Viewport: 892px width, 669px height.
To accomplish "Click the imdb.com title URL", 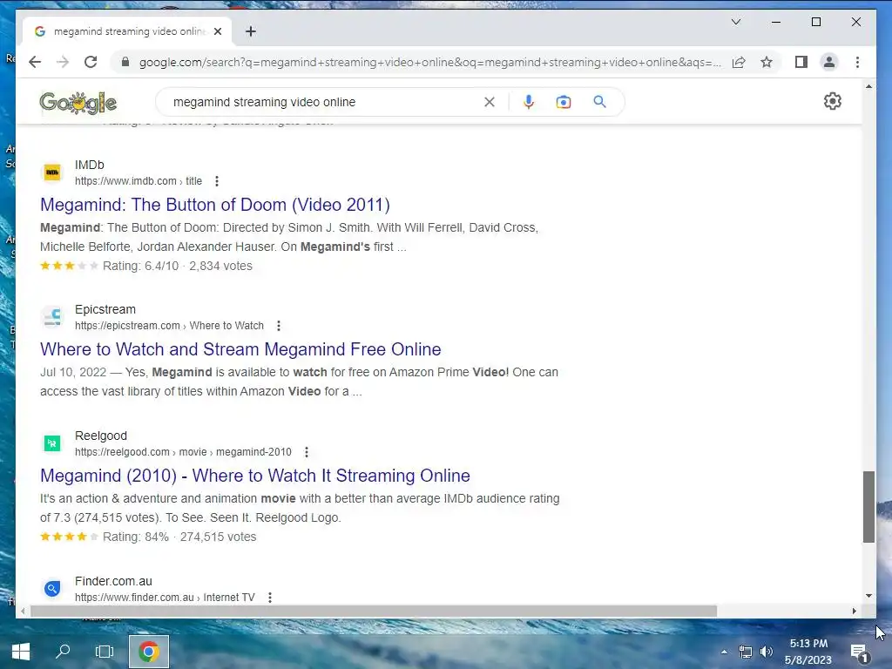I will tap(139, 181).
